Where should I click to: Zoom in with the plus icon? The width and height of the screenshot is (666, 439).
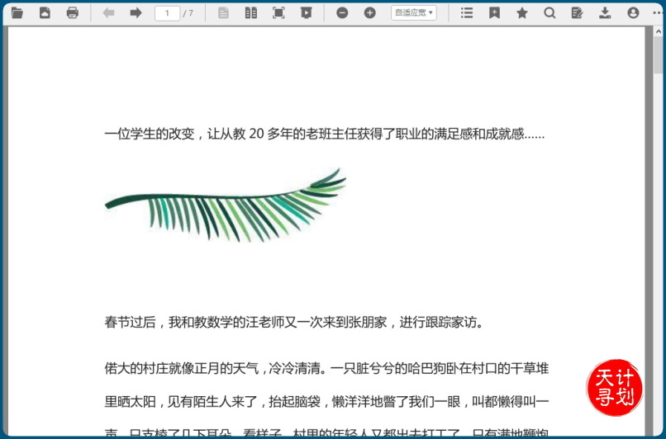click(370, 12)
